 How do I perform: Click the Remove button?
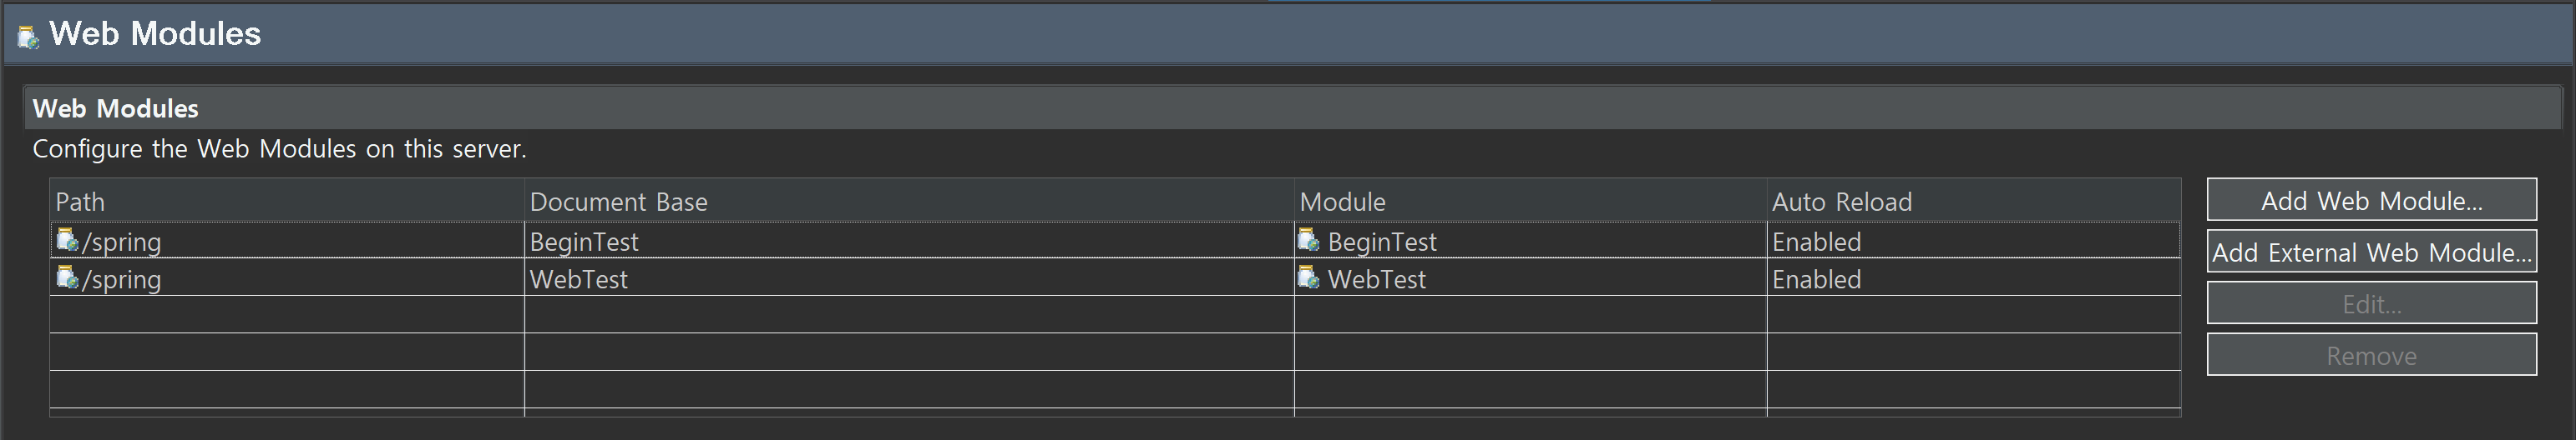(x=2371, y=355)
